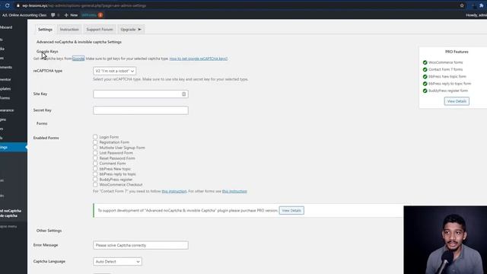Image resolution: width=487 pixels, height=274 pixels.
Task: Click the WPForms notification badge
Action: (100, 15)
